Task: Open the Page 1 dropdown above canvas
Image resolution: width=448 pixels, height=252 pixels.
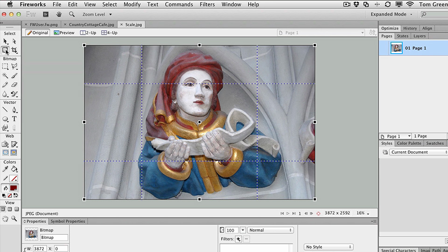Action: 321,33
